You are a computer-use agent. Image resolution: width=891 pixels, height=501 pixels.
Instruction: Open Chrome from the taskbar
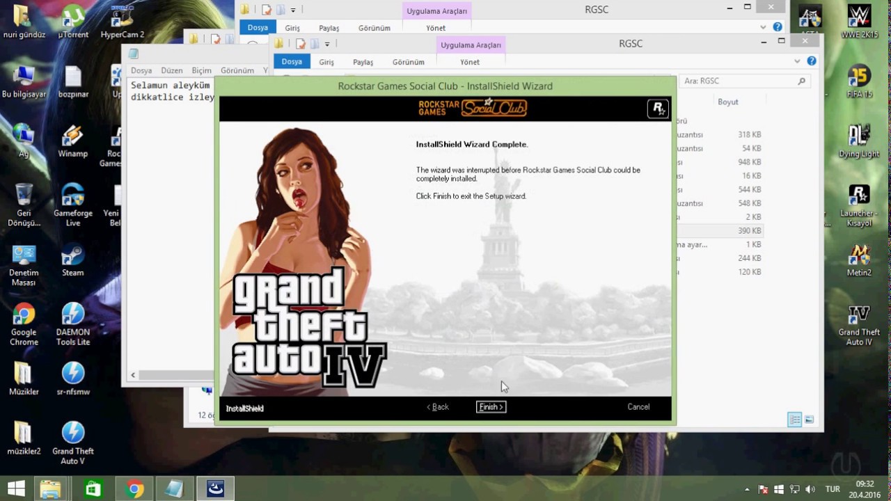[134, 489]
